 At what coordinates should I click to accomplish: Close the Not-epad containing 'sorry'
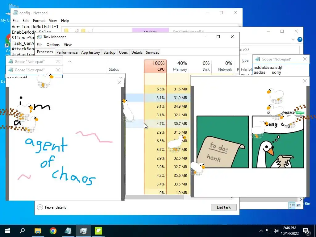(x=305, y=59)
